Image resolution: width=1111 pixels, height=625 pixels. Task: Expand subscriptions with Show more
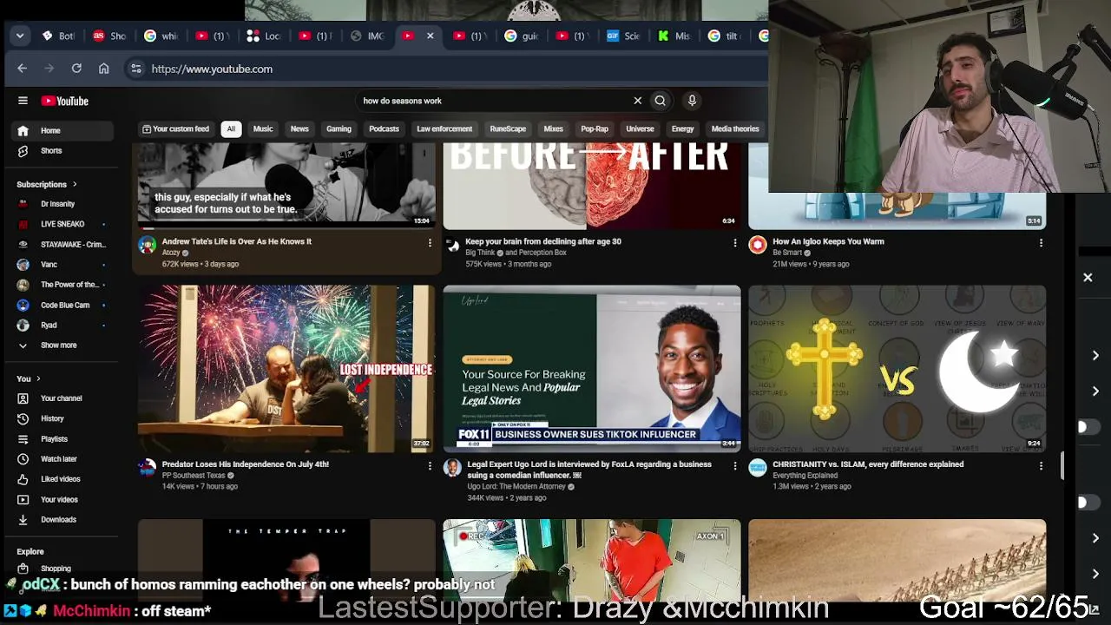coord(59,345)
